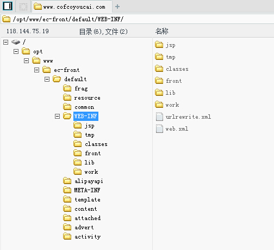This screenshot has width=274, height=250.
Task: Select the www folder in the tree
Action: pyautogui.click(x=48, y=61)
